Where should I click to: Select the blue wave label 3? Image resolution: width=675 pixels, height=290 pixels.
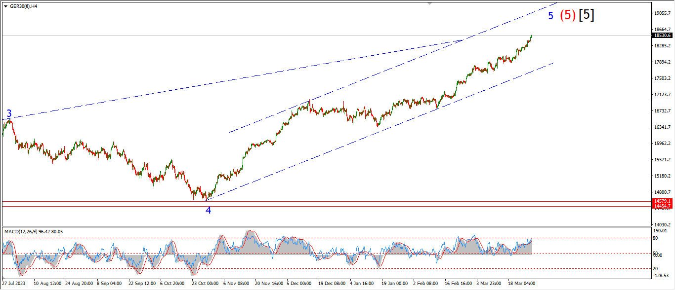[9, 114]
